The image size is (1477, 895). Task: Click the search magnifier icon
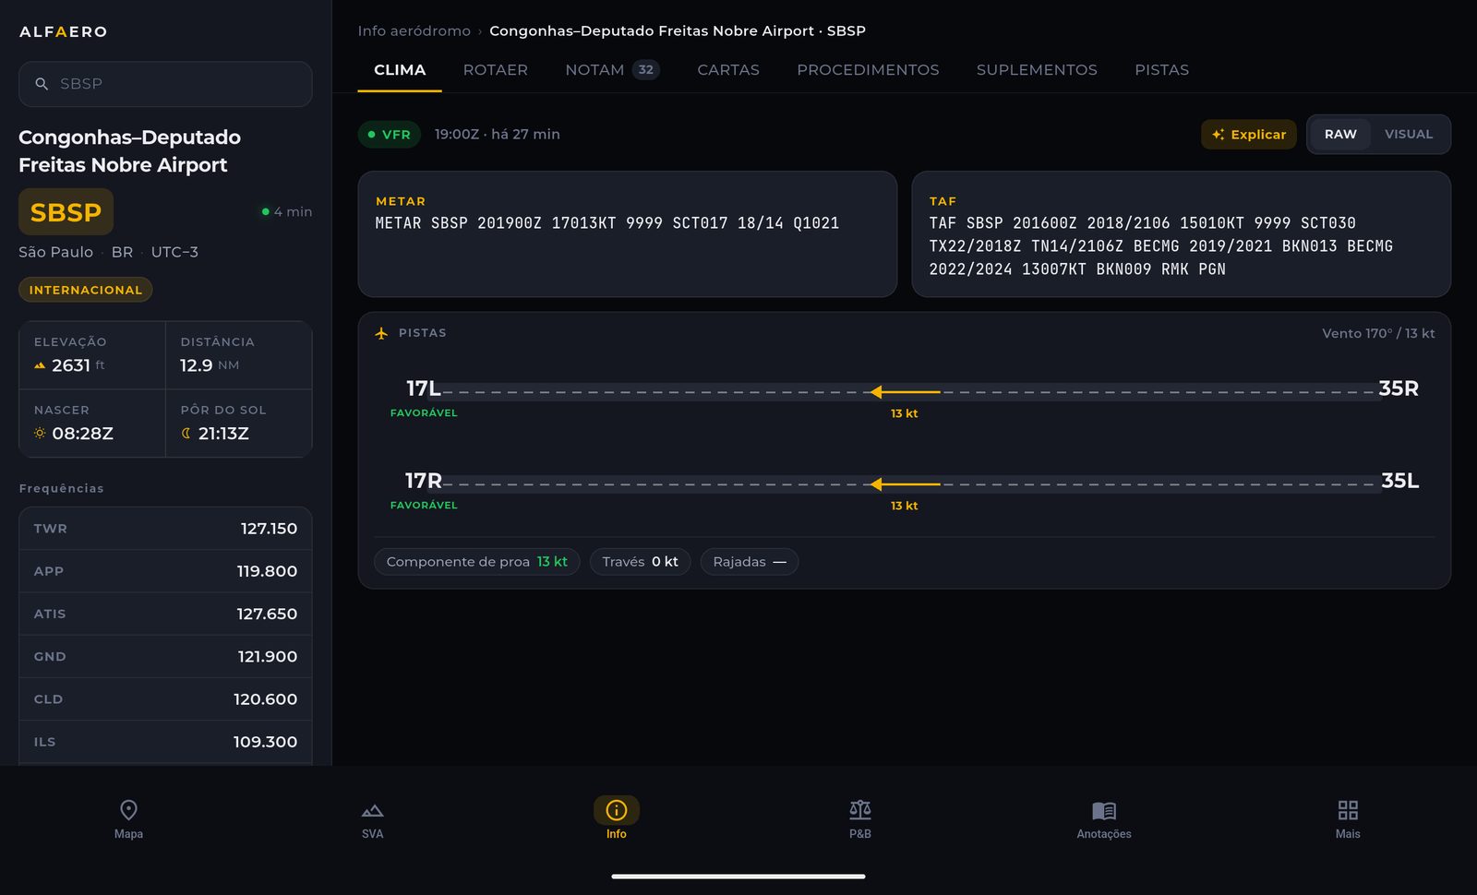pos(42,84)
